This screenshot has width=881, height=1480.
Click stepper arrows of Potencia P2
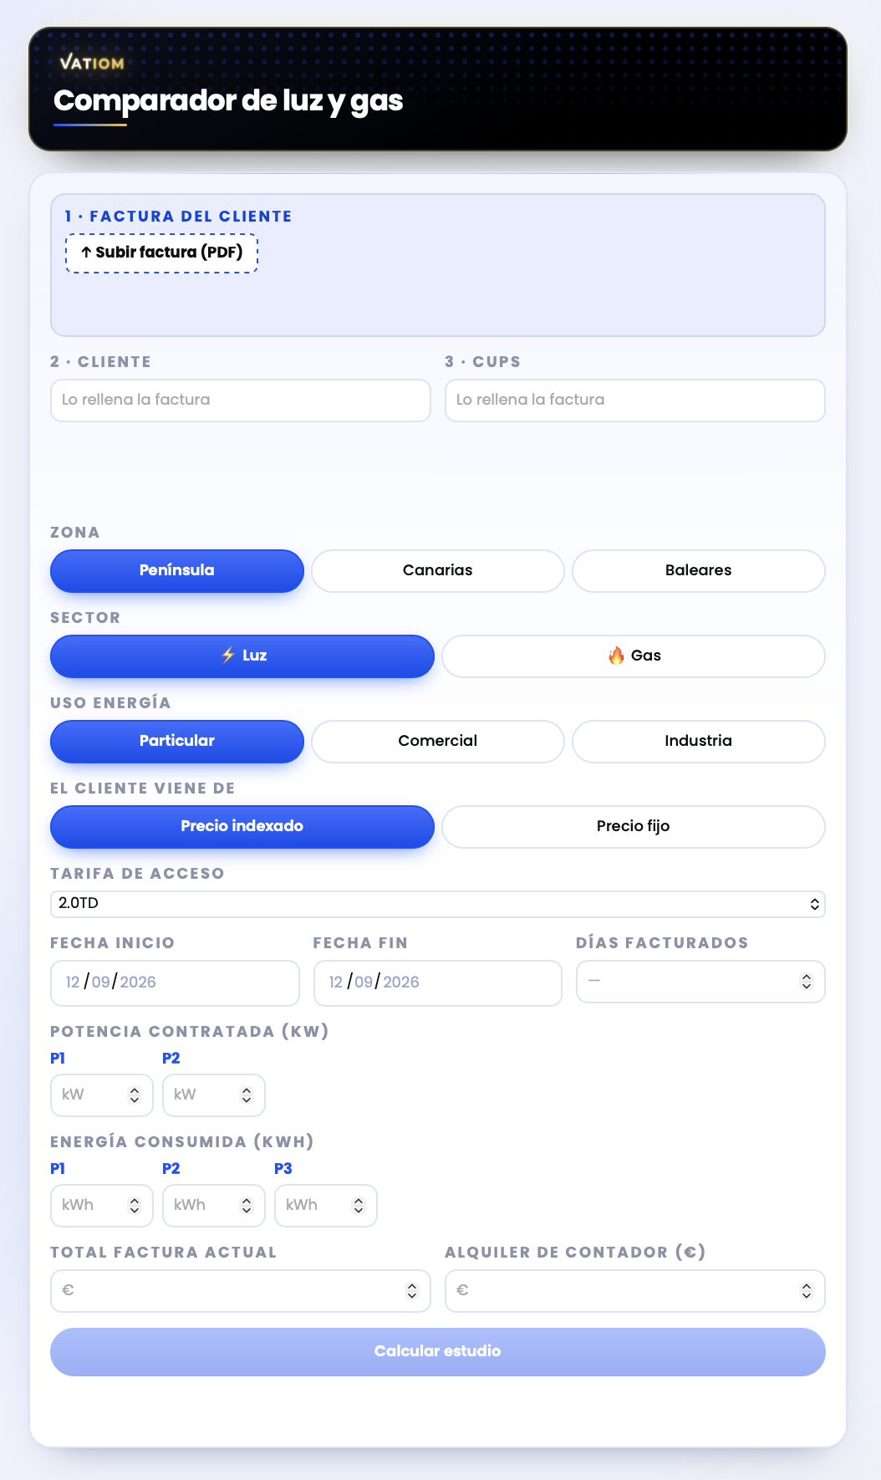point(247,1095)
